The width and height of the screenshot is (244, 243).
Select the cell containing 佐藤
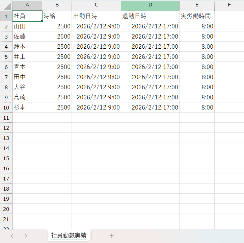[x=27, y=37]
